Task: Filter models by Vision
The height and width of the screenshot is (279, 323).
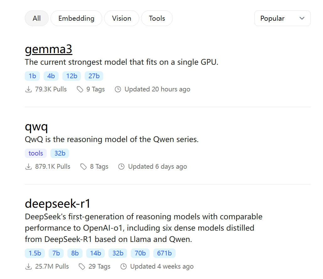Action: (122, 18)
